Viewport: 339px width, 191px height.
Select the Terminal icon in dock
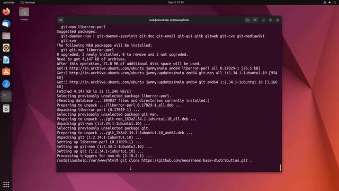click(6, 96)
